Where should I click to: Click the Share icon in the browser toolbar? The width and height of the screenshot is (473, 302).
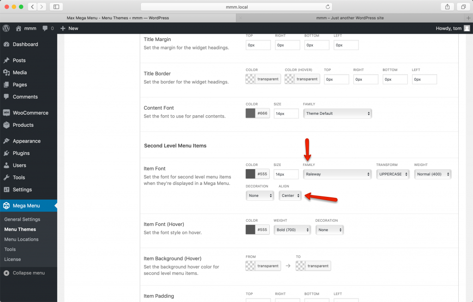pos(447,6)
